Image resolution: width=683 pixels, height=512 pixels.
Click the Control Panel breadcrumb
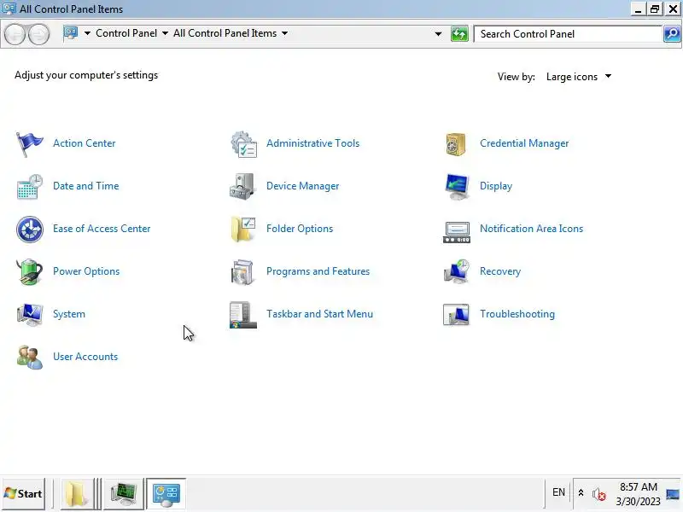126,33
